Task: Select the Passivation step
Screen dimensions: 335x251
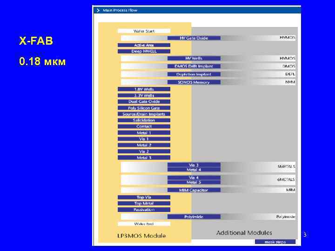Action: click(144, 210)
